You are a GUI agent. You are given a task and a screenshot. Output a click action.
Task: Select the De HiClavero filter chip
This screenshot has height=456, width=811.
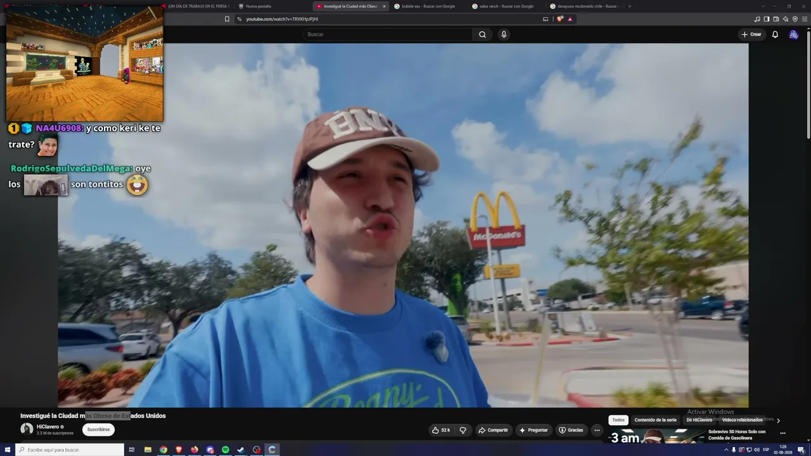click(699, 420)
